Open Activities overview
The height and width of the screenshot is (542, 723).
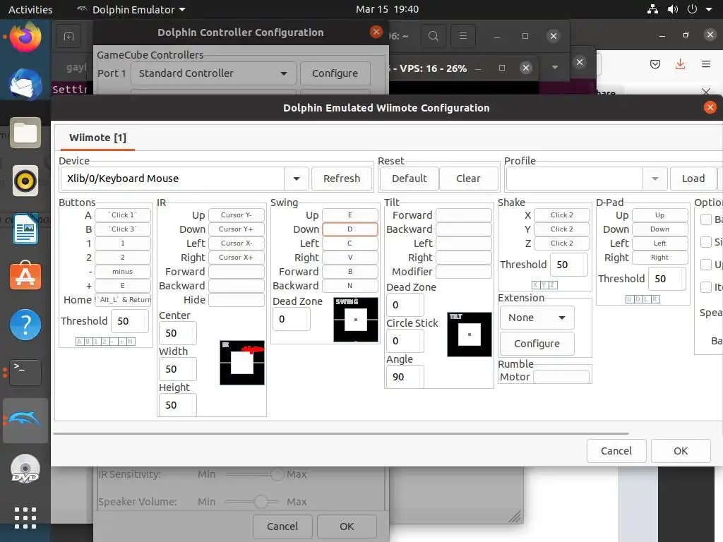pyautogui.click(x=30, y=9)
